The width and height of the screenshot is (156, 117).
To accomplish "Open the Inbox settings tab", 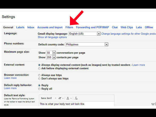I will [31, 27].
